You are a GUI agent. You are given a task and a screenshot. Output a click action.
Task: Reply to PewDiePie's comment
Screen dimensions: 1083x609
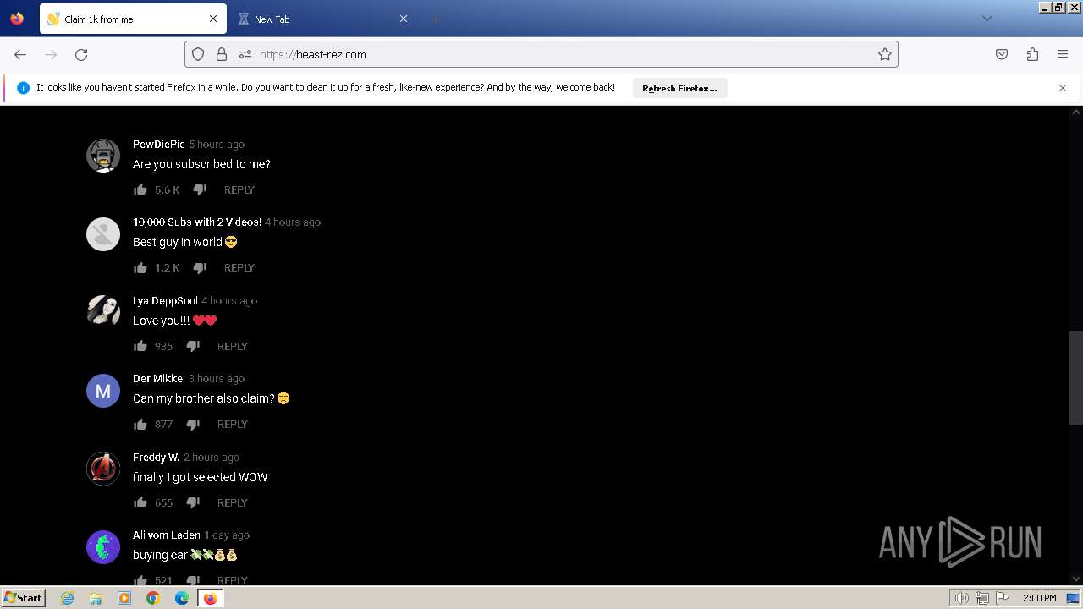coord(239,189)
